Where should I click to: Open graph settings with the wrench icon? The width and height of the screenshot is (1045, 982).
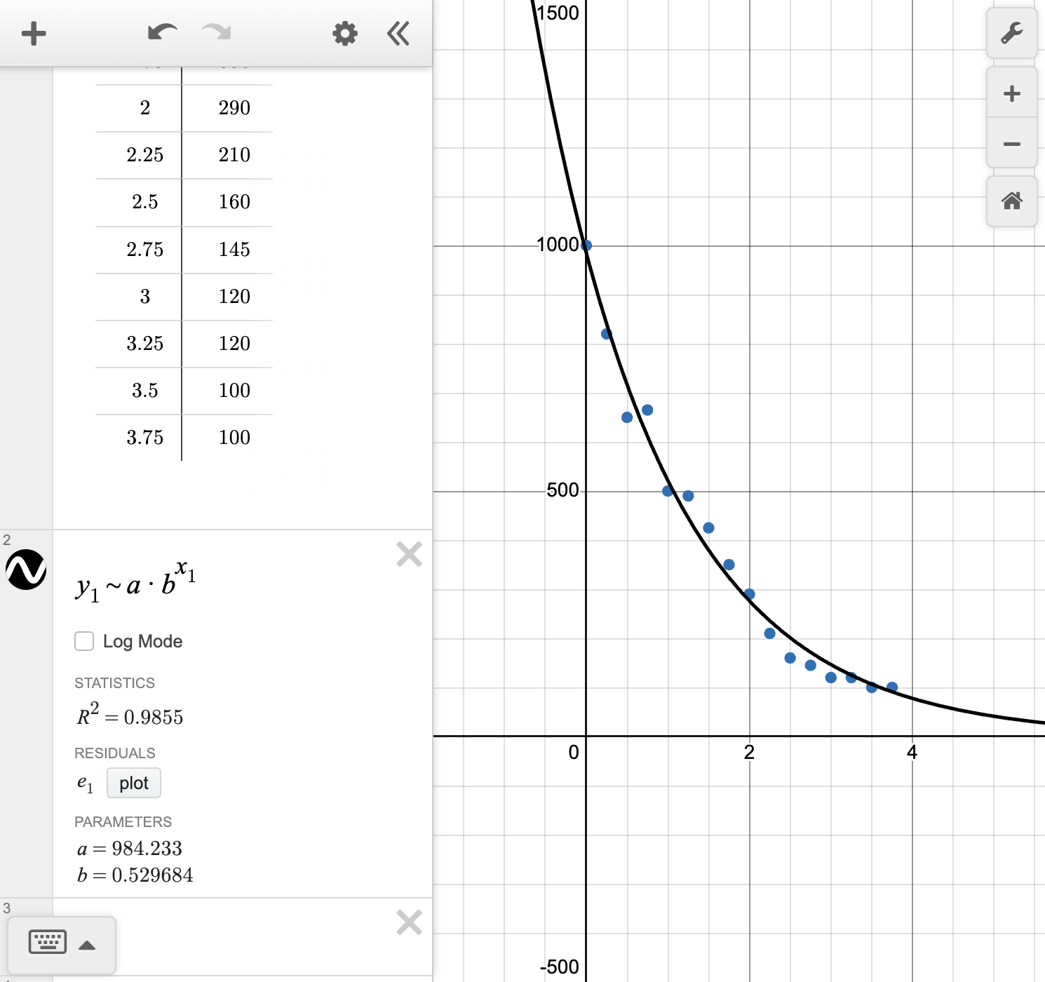click(x=1012, y=33)
